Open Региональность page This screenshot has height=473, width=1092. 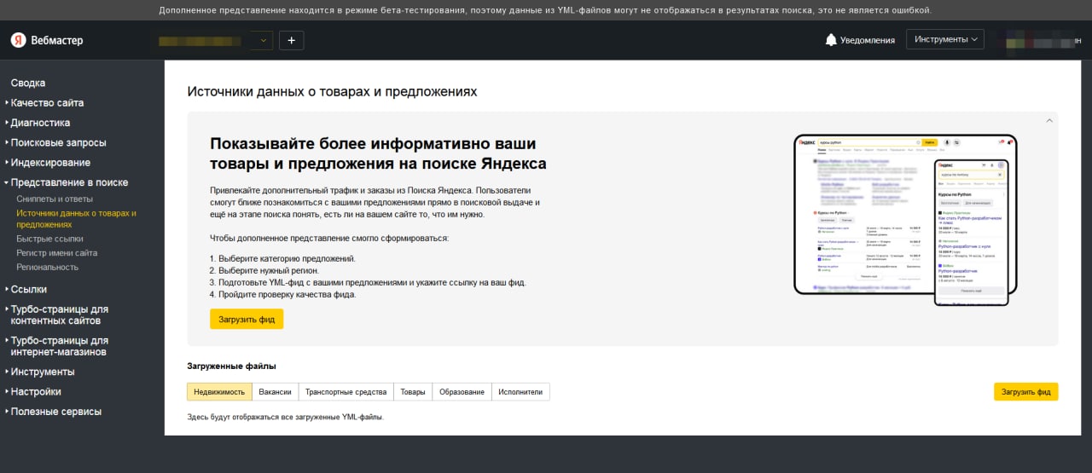(47, 267)
